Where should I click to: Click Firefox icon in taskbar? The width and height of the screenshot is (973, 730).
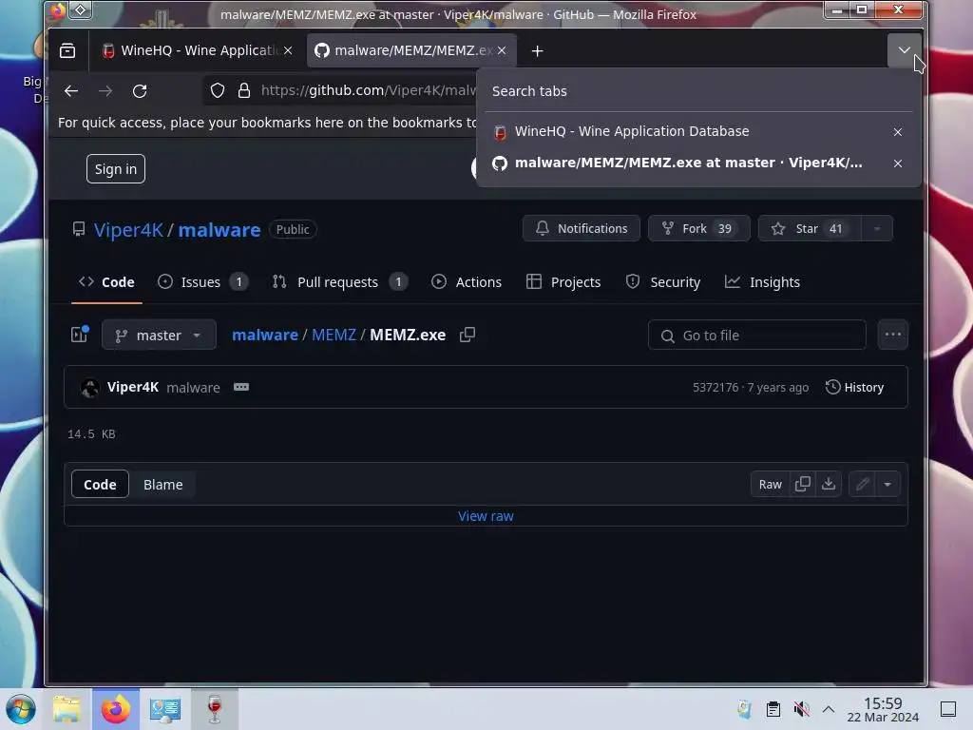coord(115,709)
